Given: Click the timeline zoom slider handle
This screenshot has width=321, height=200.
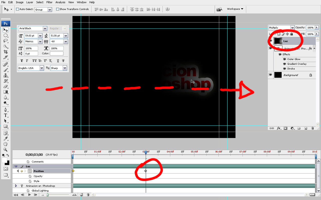Looking at the screenshot, I should (x=47, y=195).
